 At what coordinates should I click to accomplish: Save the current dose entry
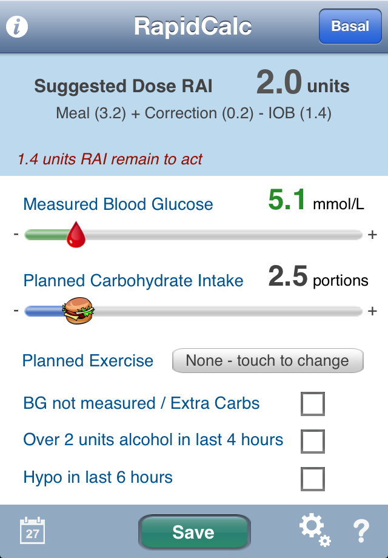click(195, 532)
